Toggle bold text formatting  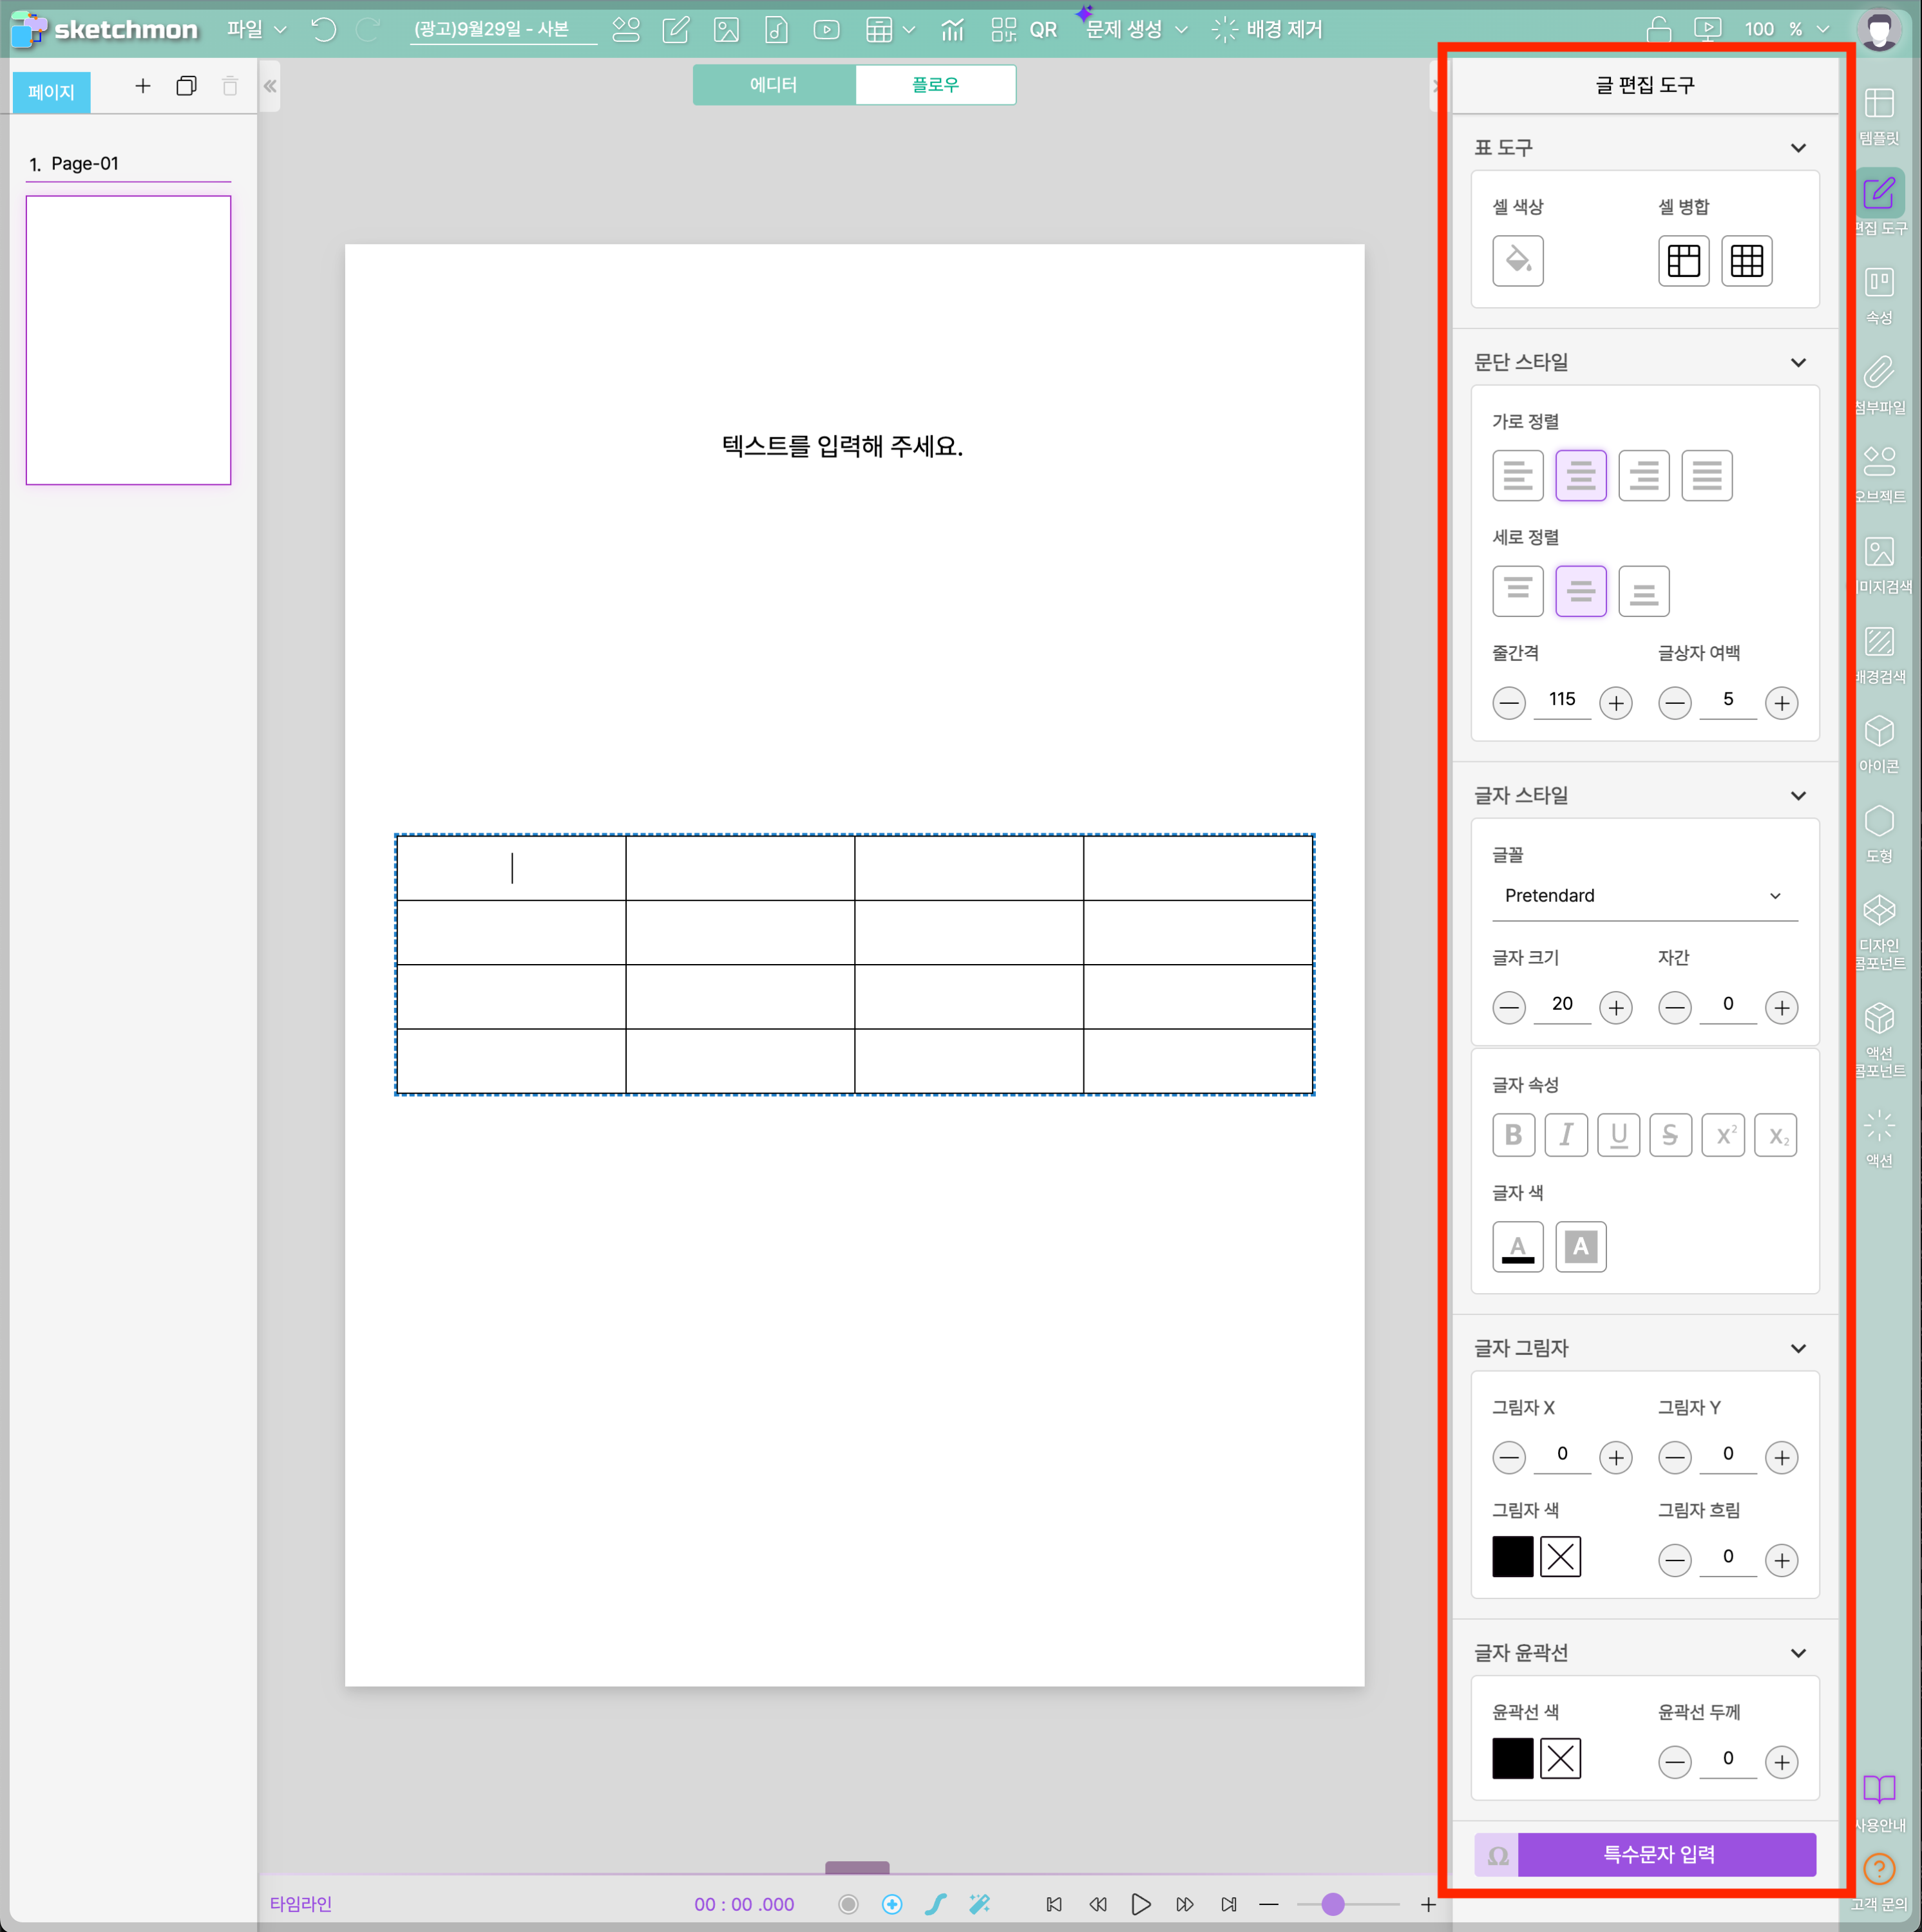(1513, 1135)
